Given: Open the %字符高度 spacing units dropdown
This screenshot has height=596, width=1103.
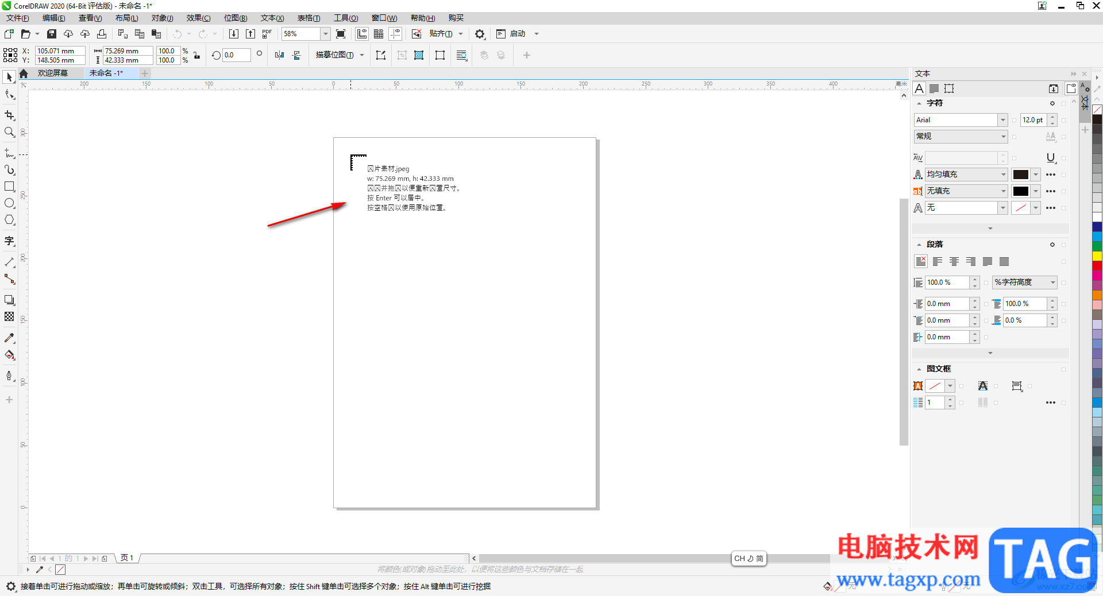Looking at the screenshot, I should (x=1025, y=282).
